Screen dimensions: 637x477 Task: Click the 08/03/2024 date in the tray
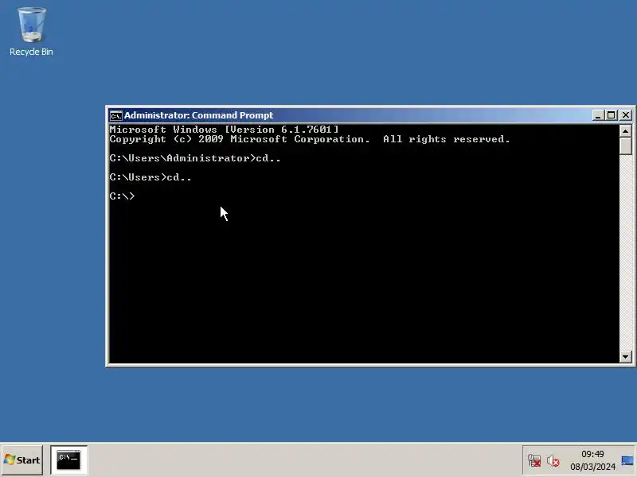592,467
